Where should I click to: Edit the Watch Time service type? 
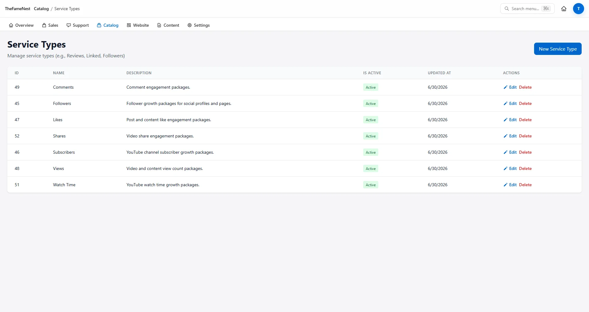[510, 185]
